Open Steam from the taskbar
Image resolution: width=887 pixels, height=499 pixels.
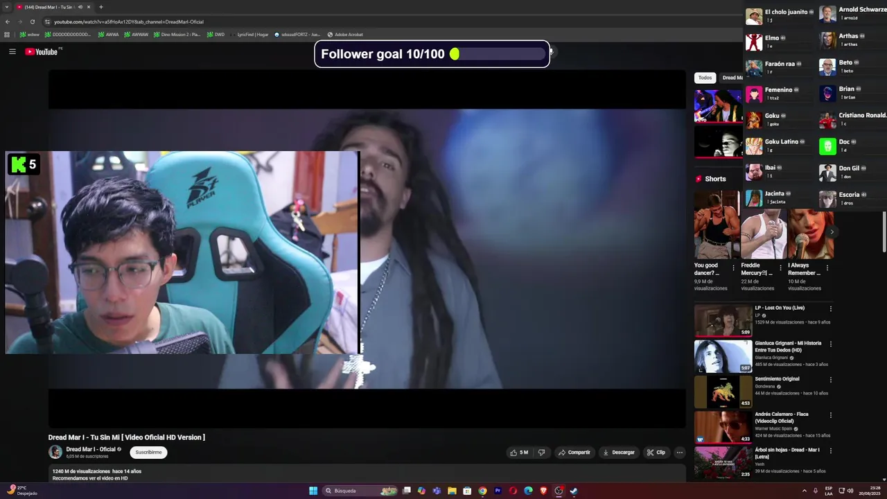click(x=574, y=491)
